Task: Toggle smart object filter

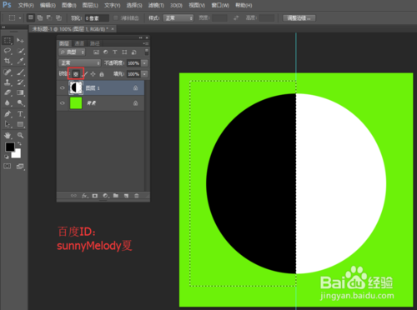Action: click(133, 52)
